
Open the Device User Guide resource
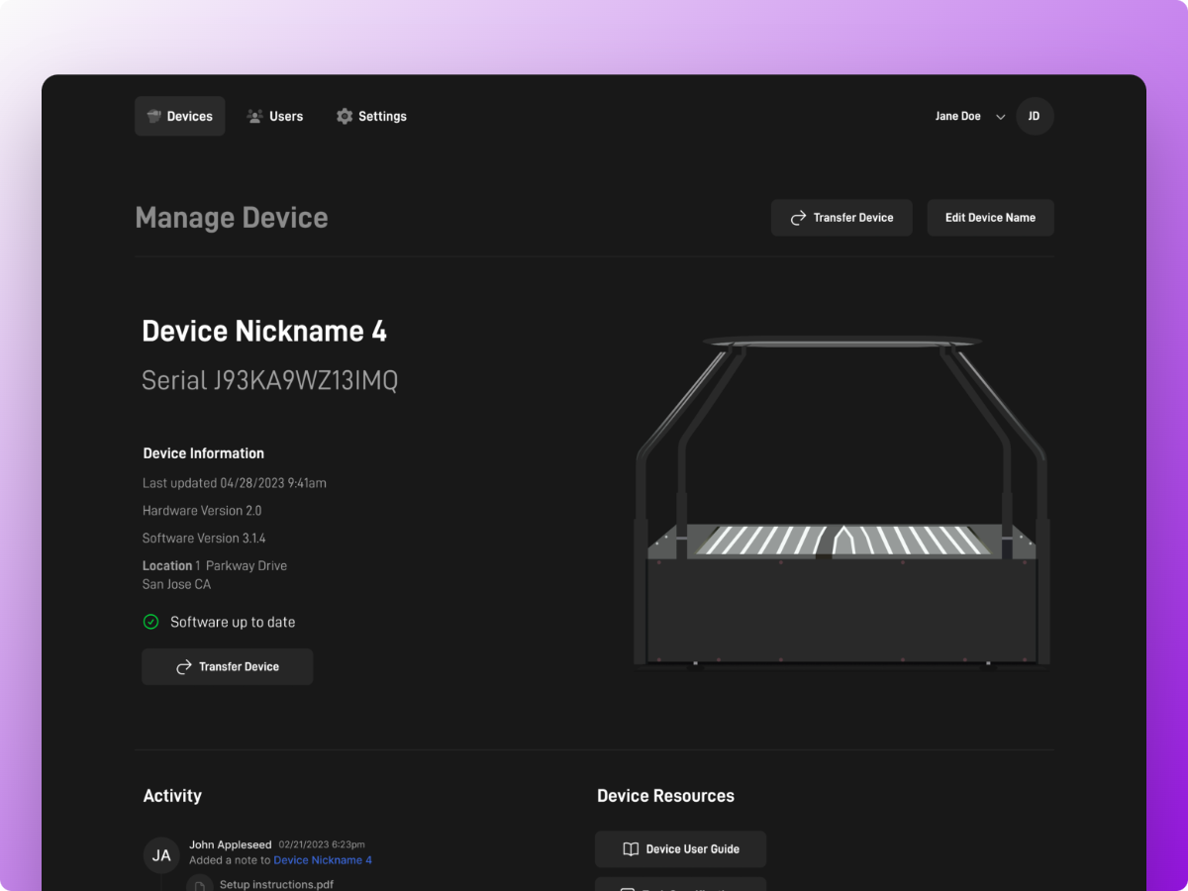680,848
